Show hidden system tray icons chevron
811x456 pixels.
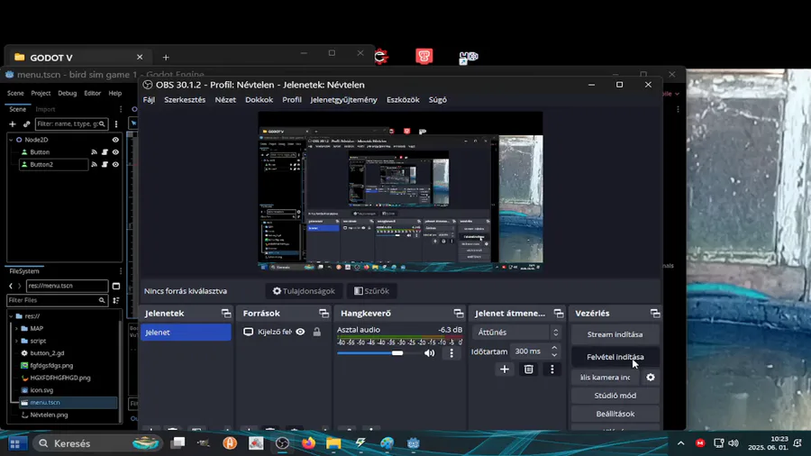(x=680, y=443)
